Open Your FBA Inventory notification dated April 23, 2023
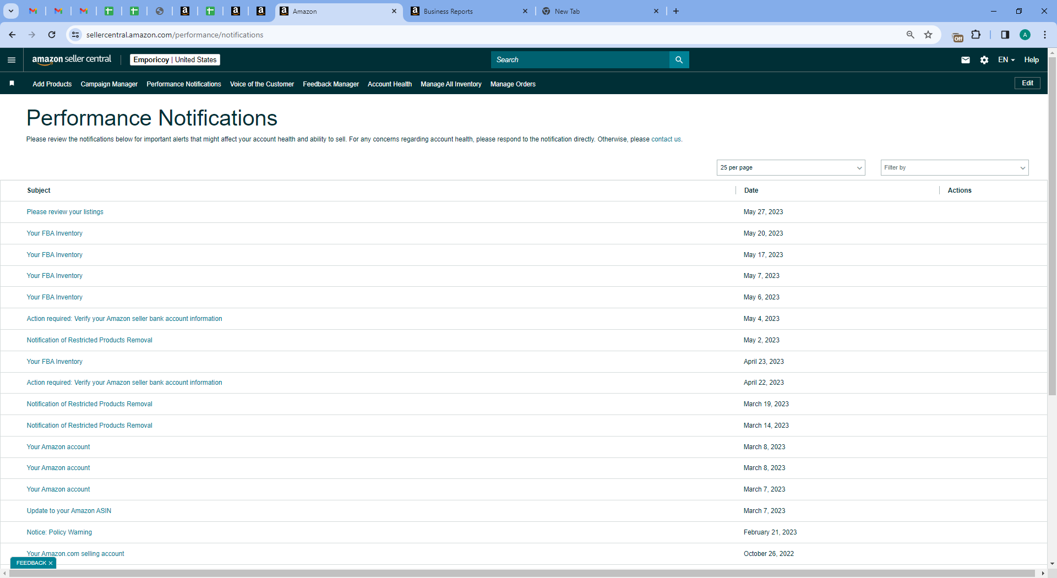Image resolution: width=1057 pixels, height=578 pixels. click(x=55, y=362)
